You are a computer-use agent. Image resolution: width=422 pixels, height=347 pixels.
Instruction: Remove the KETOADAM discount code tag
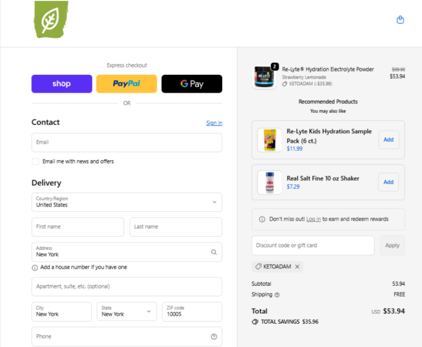pyautogui.click(x=297, y=267)
